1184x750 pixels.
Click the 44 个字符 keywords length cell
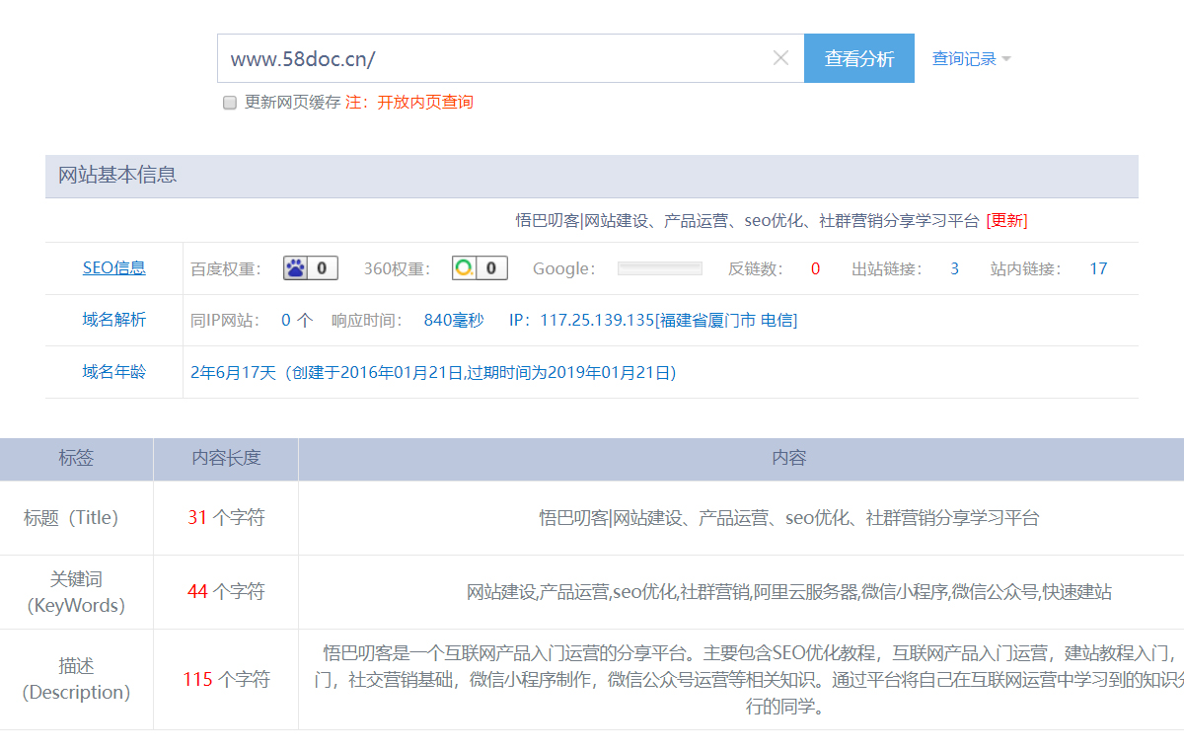226,591
